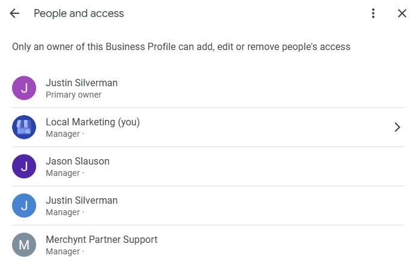Screen dimensions: 416x270
Task: Click the owner-only access notice text
Action: tap(181, 47)
